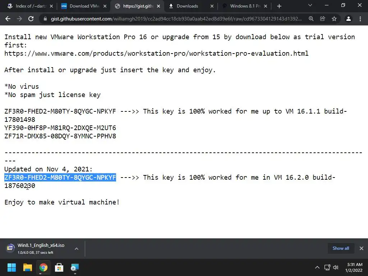
Task: Click the YF390-0HF8P-M81RQ-2DXQE-M2UT6 line
Action: 60,128
